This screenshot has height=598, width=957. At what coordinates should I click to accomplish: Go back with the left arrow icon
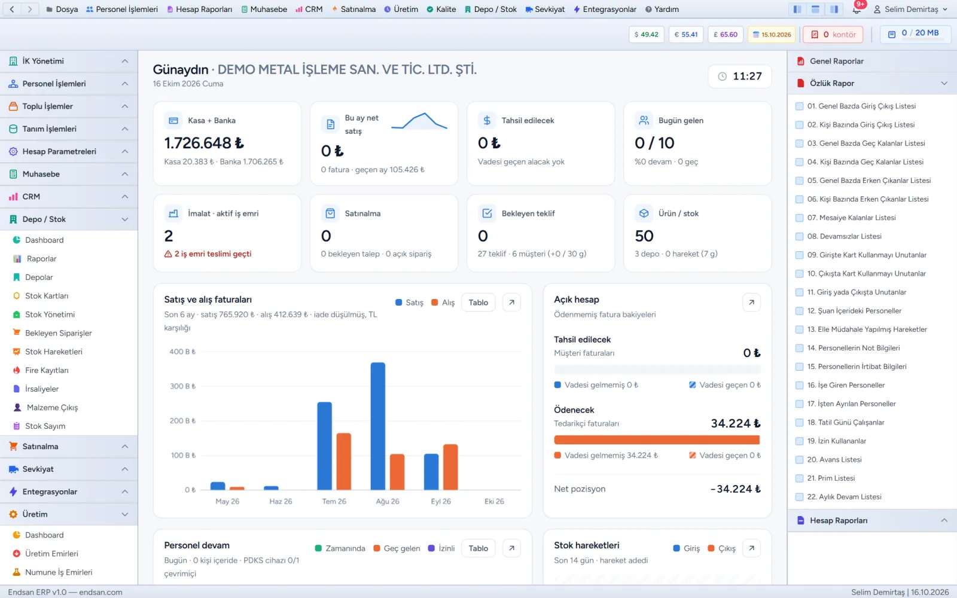pyautogui.click(x=12, y=9)
